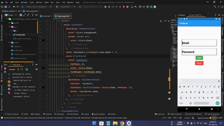Open the Flutter Inspector tool window

tap(175, 114)
